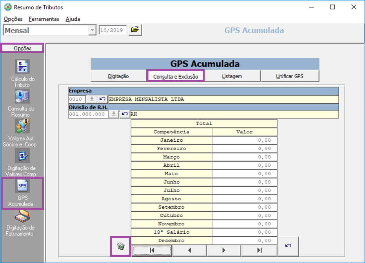Viewport: 365px width, 263px height.
Task: Click the Outubro value cell
Action: click(244, 215)
